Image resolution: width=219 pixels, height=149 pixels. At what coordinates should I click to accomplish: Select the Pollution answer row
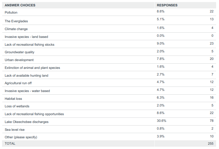[11, 12]
